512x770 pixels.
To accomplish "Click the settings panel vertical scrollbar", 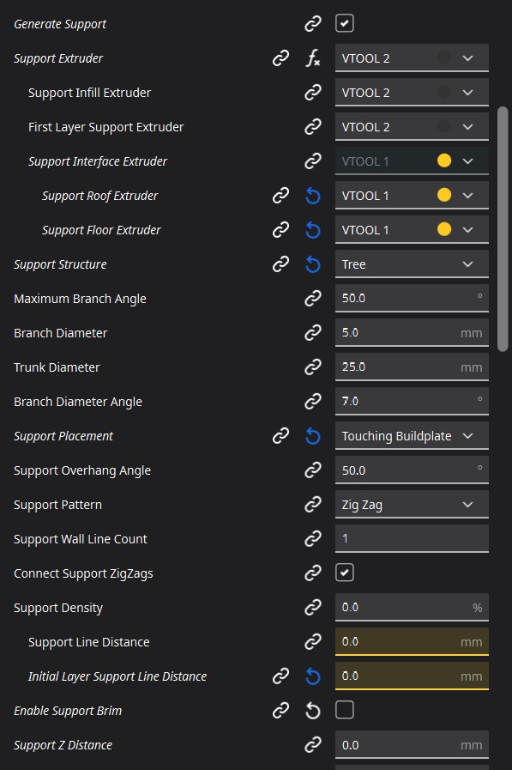I will [503, 229].
